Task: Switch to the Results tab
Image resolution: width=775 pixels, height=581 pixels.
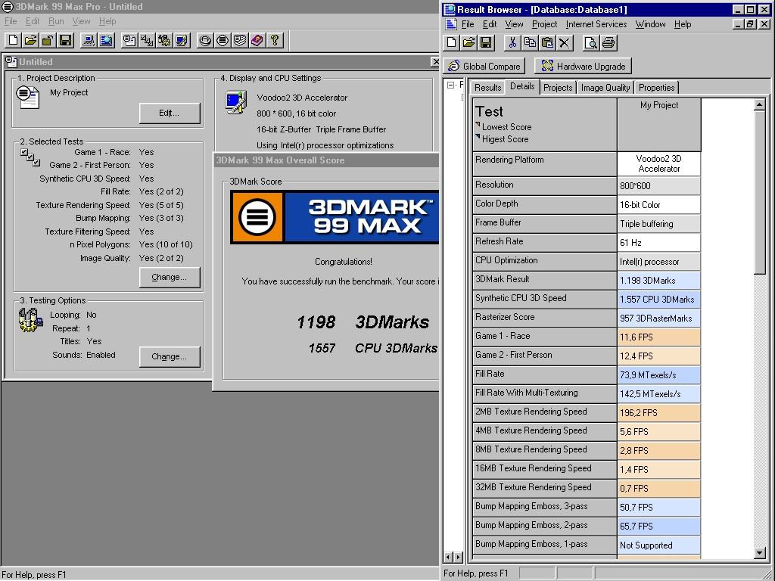Action: (x=488, y=88)
